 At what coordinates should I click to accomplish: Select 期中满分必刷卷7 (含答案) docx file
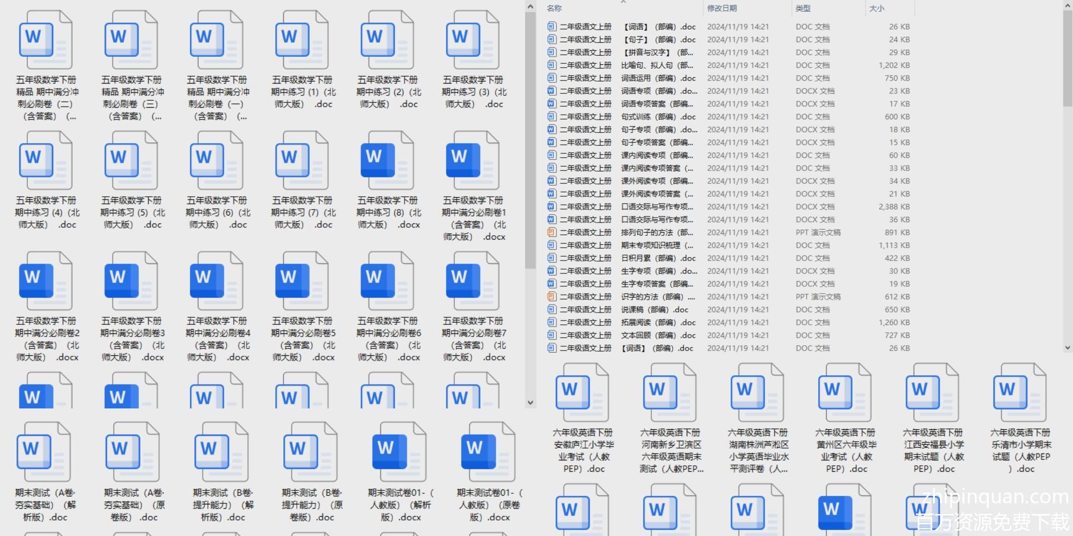(472, 281)
